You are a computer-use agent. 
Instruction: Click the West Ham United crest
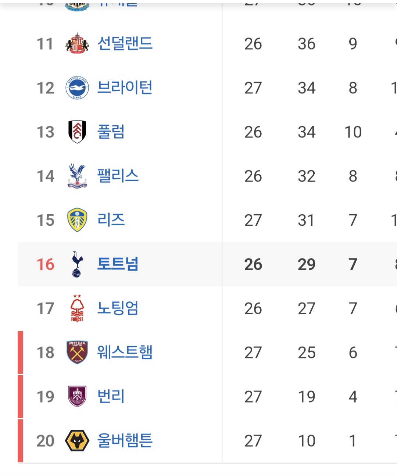tap(77, 352)
